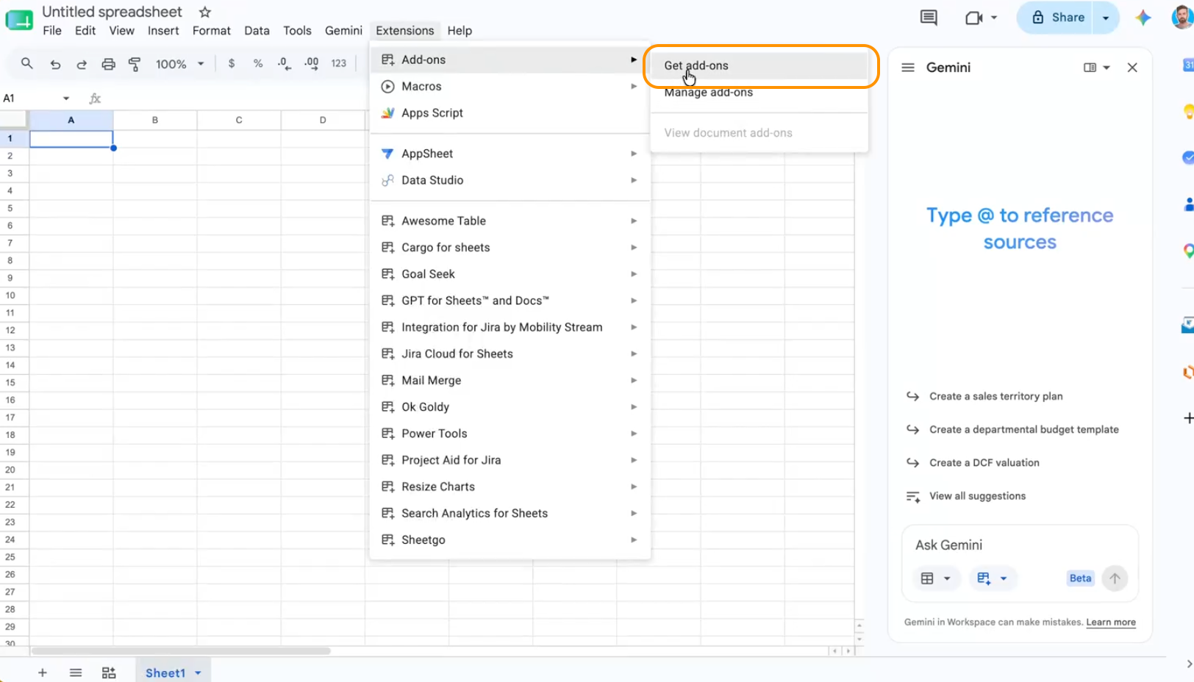Choose Get add-ons
The height and width of the screenshot is (682, 1194).
pos(759,65)
